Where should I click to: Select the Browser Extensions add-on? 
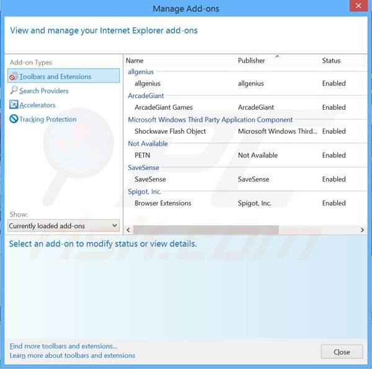pyautogui.click(x=246, y=203)
